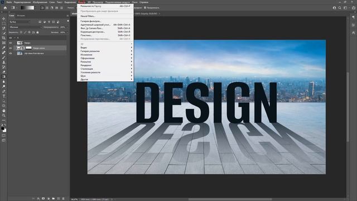Choose Пластика... entry
The height and width of the screenshot is (201, 357).
click(105, 35)
